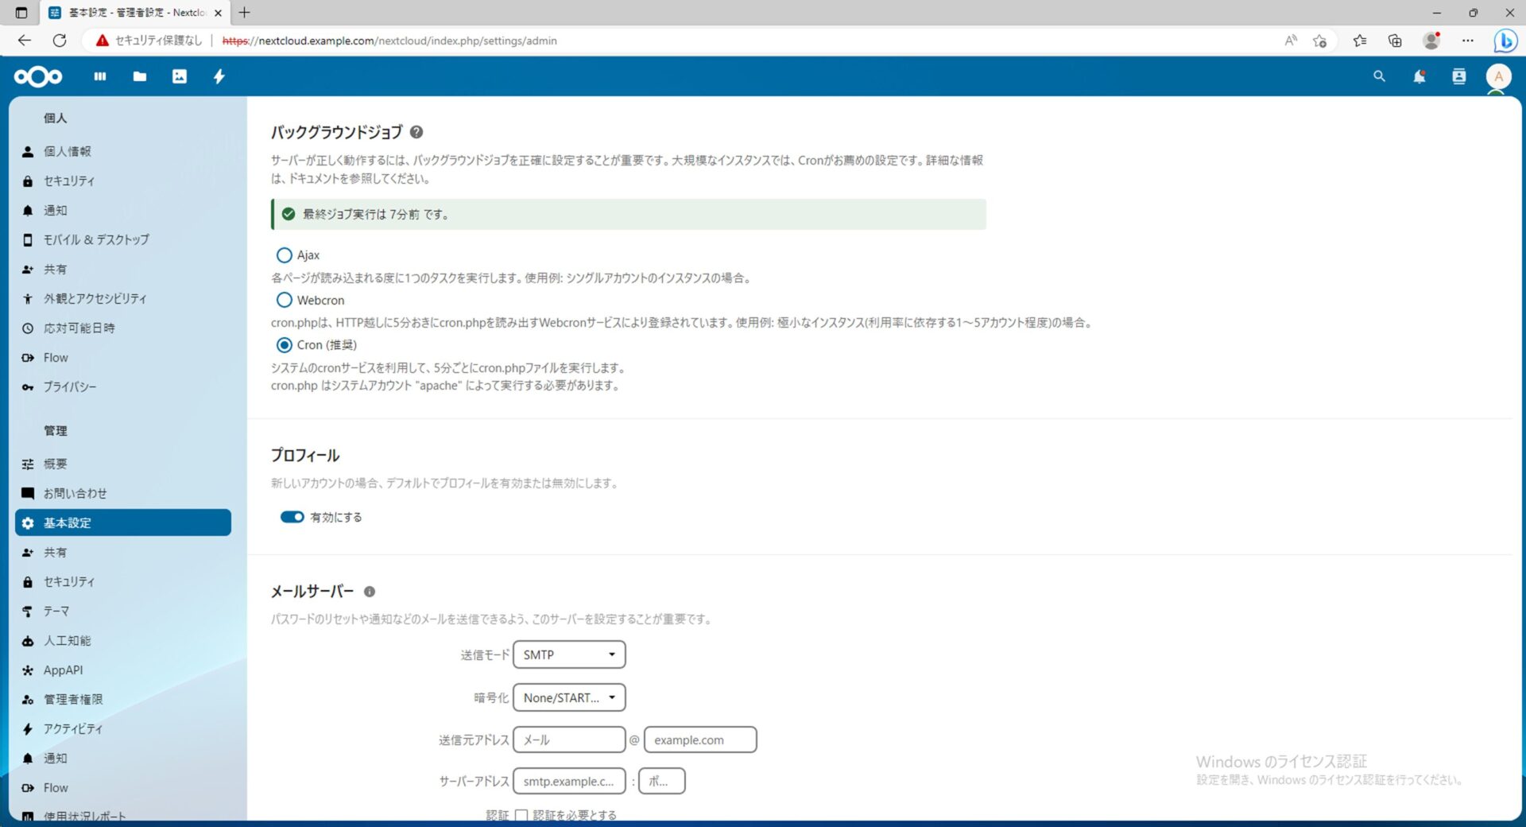The image size is (1526, 827).
Task: Click the search magnifier icon
Action: pyautogui.click(x=1379, y=76)
